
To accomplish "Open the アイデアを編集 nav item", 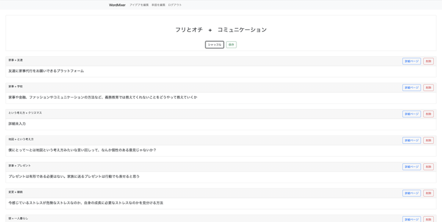I will coord(139,5).
